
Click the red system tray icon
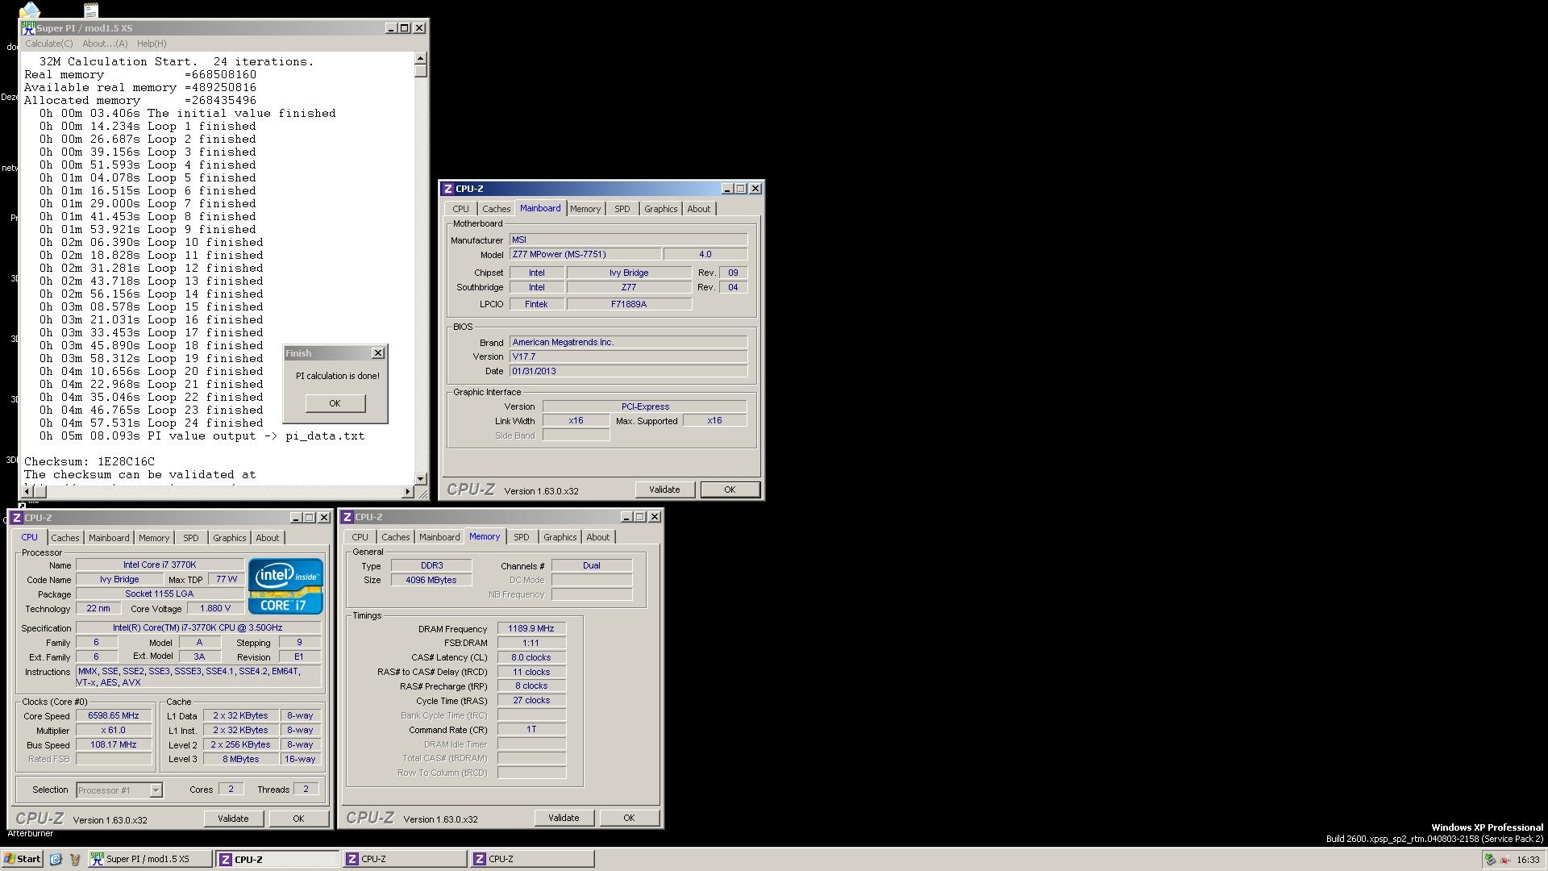tap(1504, 860)
